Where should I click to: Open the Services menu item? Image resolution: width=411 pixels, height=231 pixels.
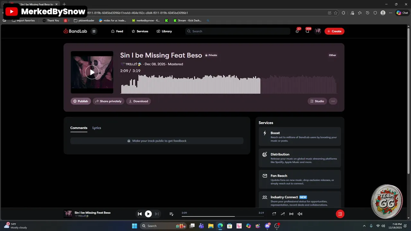140,31
